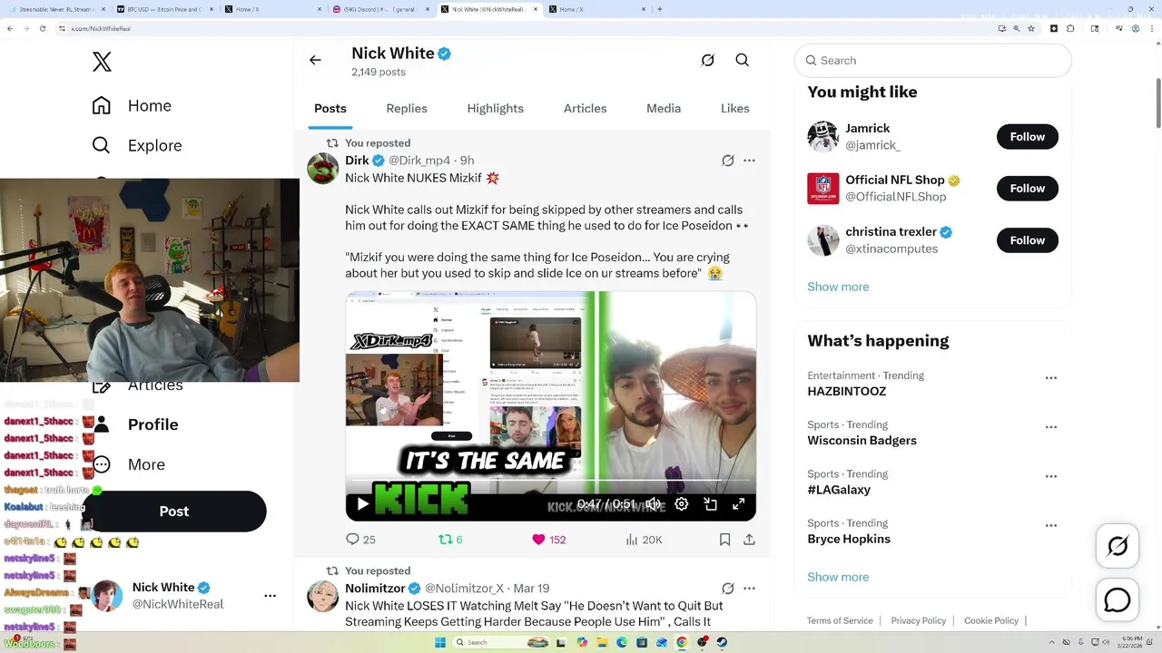Screen dimensions: 1162x653
Task: Click the Post button in sidebar
Action: [174, 512]
